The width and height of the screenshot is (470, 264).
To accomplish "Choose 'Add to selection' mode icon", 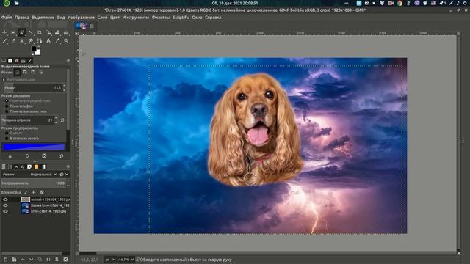I will 25,73.
